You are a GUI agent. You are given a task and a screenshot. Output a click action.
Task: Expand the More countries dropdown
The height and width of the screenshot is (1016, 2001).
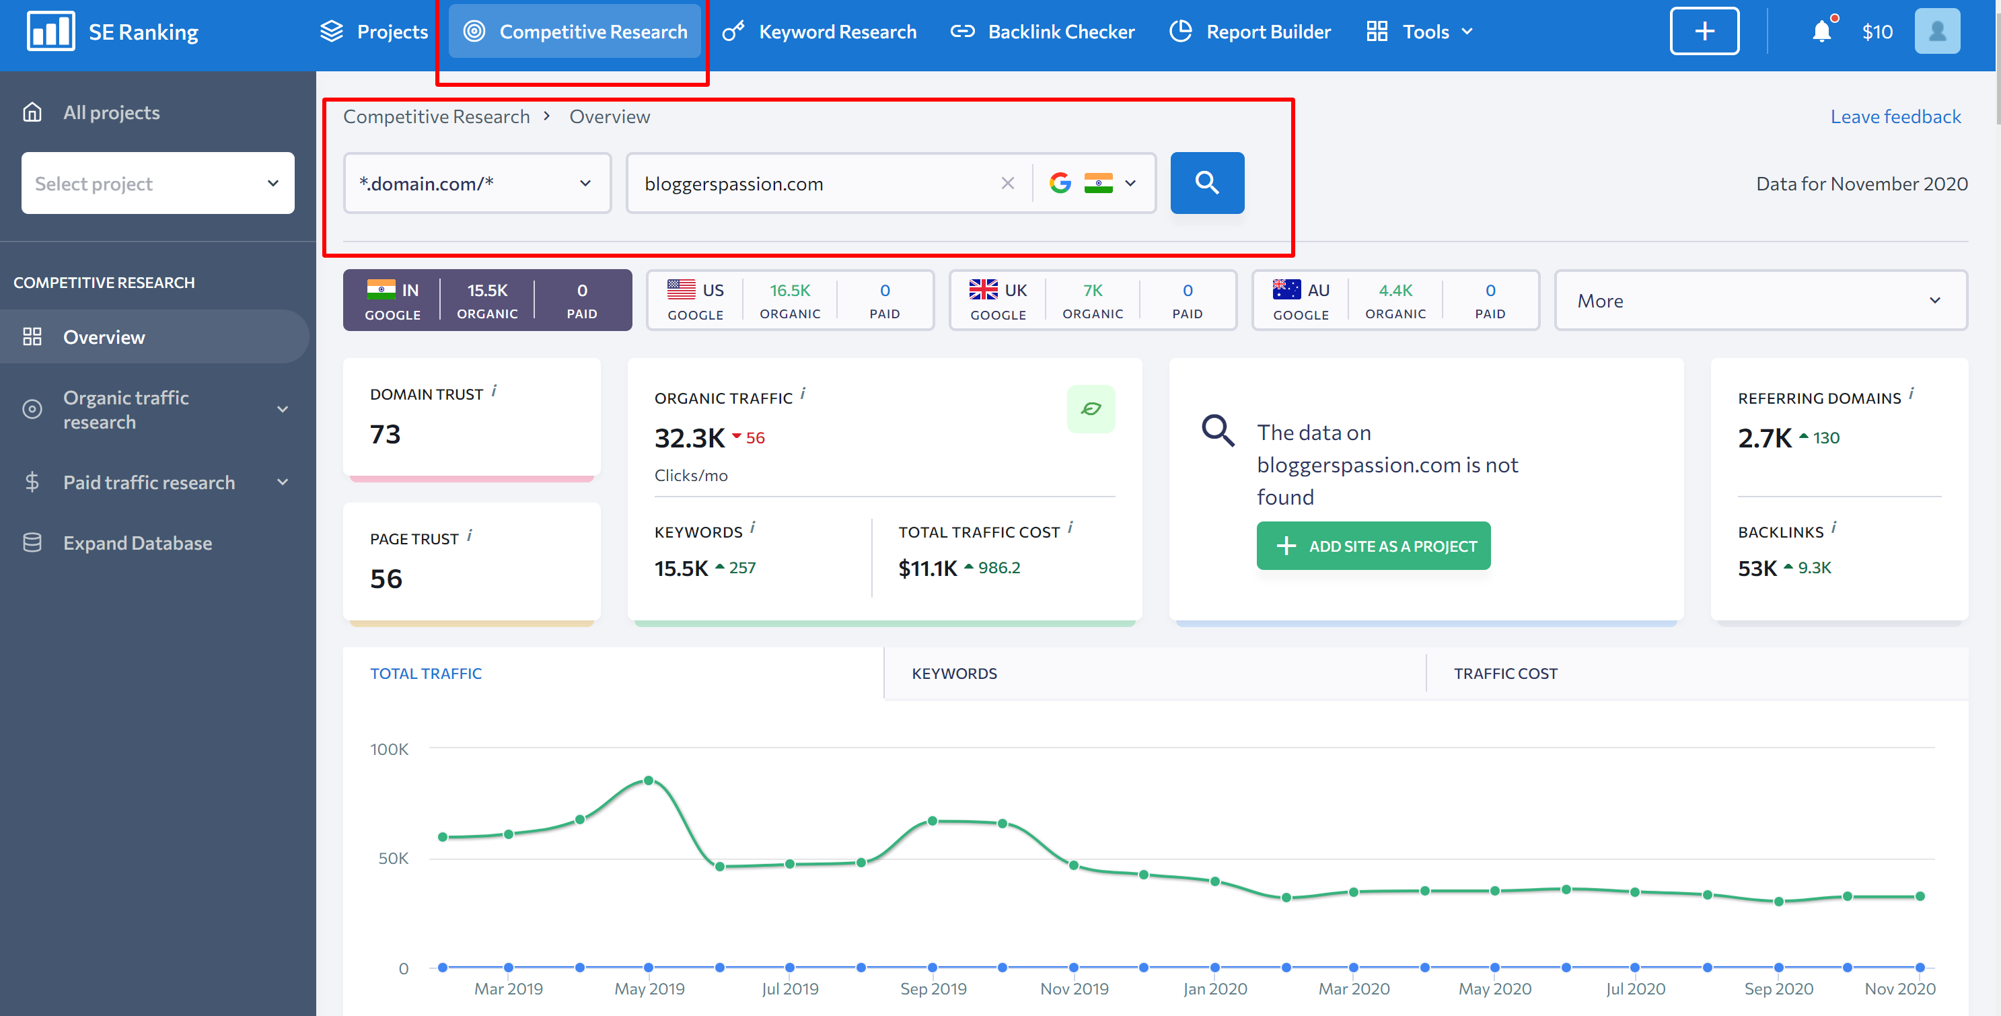pos(1759,301)
